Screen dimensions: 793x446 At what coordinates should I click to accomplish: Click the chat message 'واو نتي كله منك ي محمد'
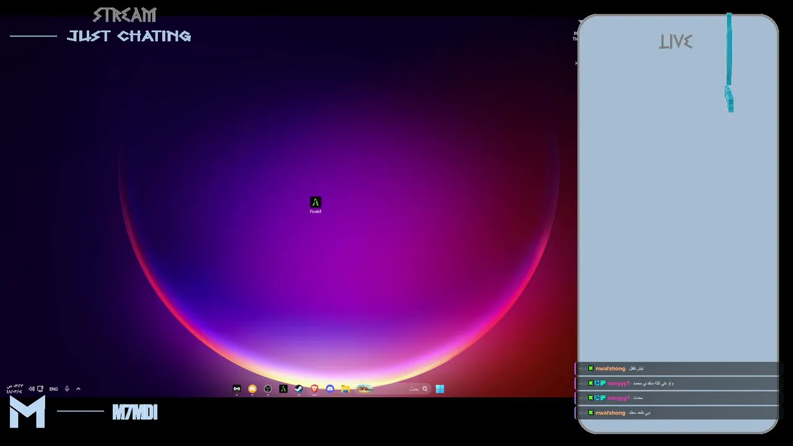pyautogui.click(x=654, y=383)
